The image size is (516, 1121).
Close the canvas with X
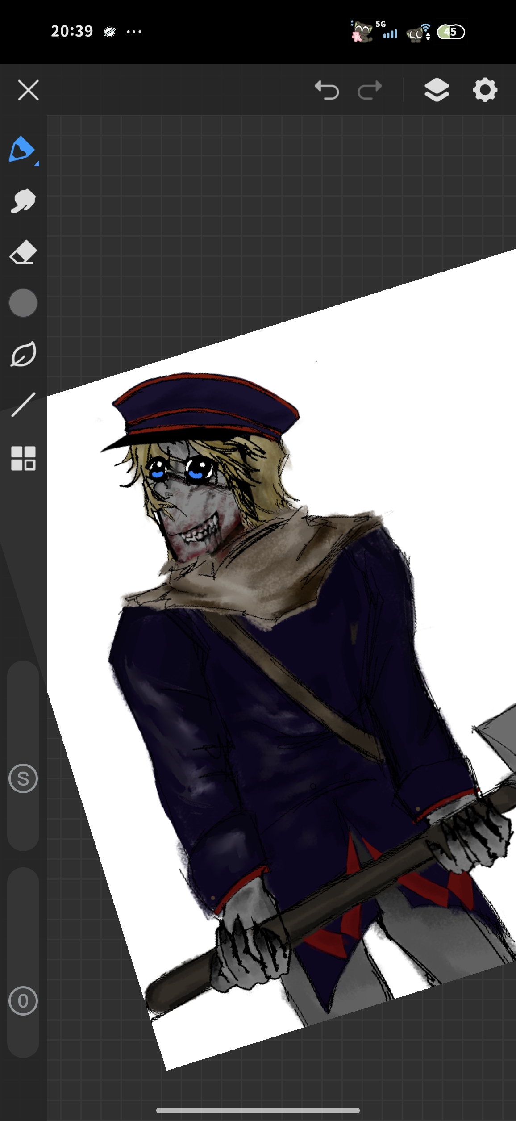[x=28, y=90]
